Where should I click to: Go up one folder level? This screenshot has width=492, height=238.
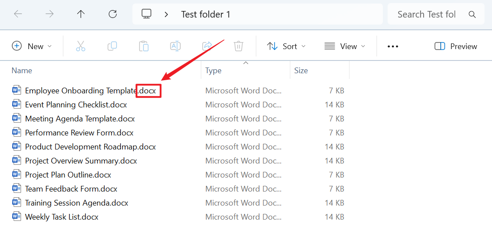tap(81, 14)
